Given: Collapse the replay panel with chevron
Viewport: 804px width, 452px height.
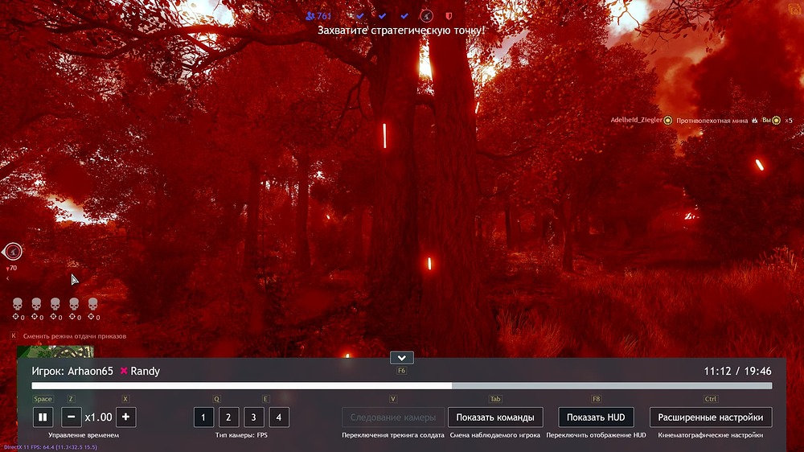Looking at the screenshot, I should click(x=401, y=358).
